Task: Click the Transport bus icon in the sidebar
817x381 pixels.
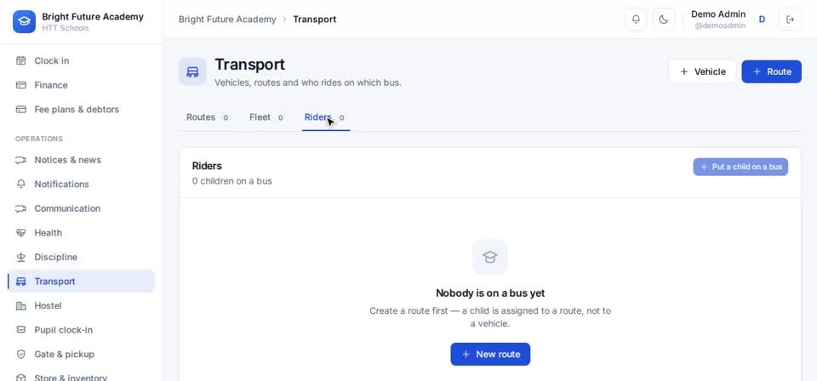Action: click(20, 281)
